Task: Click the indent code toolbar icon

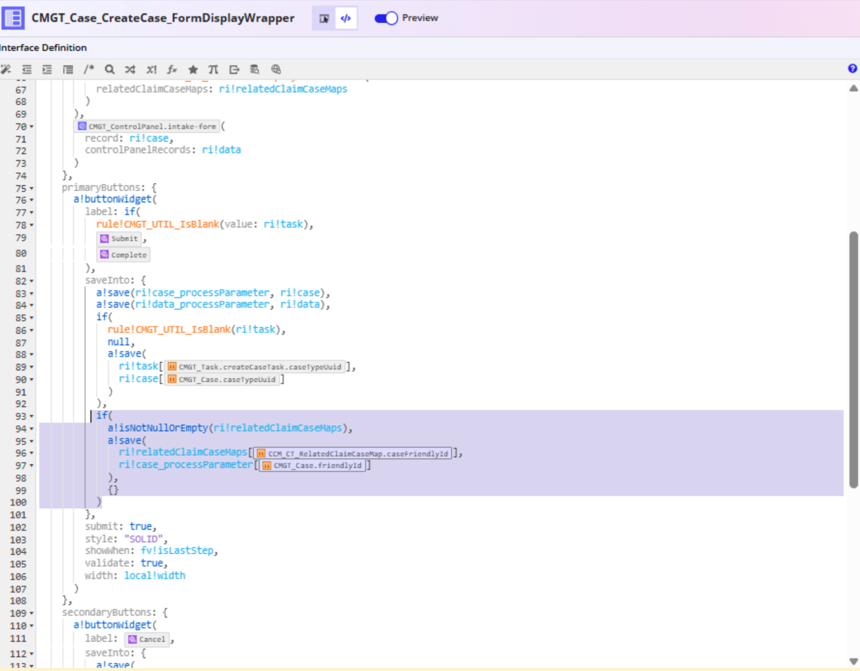Action: tap(47, 69)
